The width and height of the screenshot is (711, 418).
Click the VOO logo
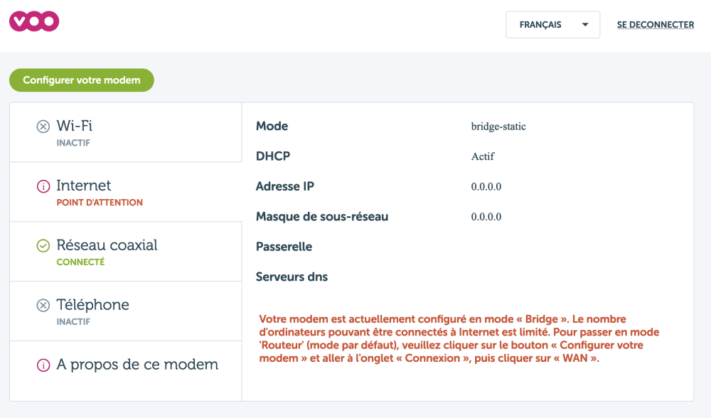tap(33, 22)
